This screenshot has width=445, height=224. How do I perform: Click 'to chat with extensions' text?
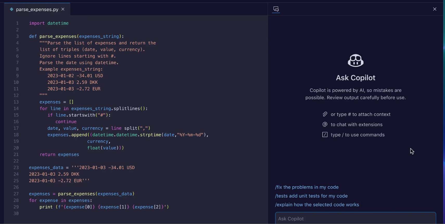(x=357, y=125)
